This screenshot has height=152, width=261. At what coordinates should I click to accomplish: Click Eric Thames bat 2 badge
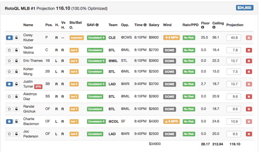click(74, 61)
